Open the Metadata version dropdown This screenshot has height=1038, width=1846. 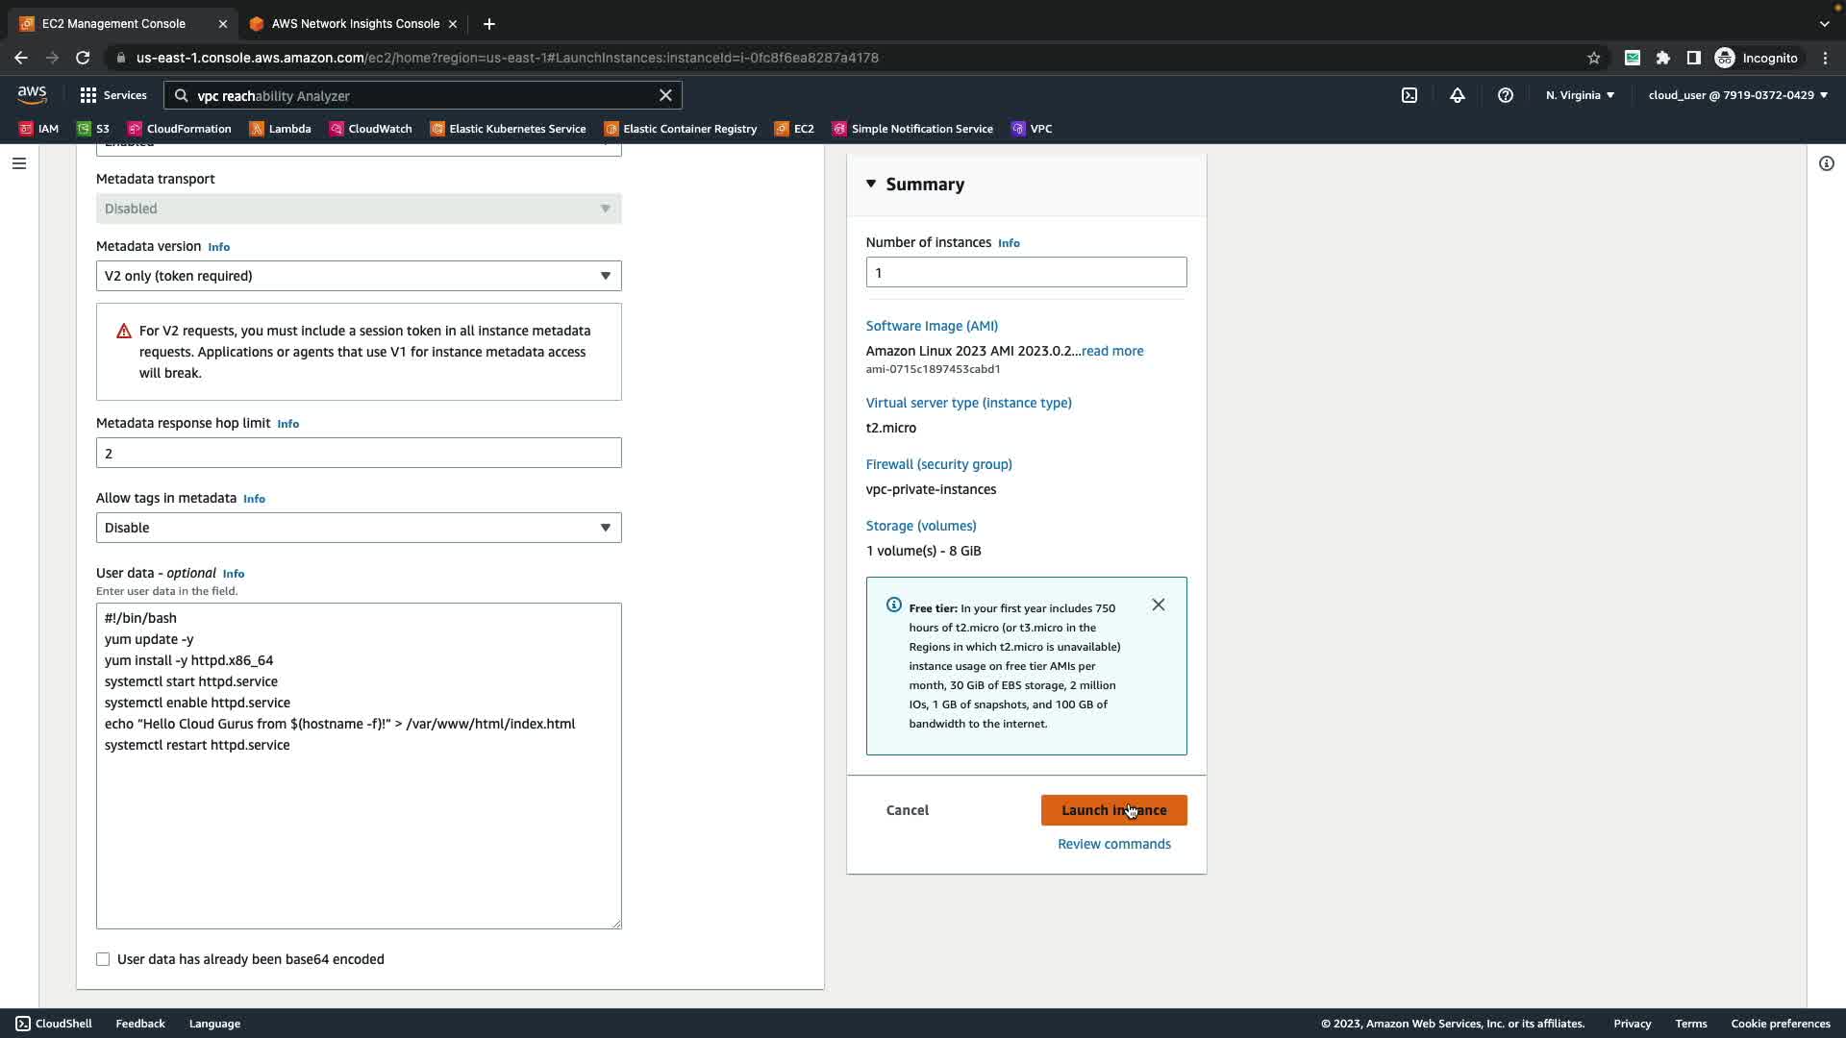(x=359, y=276)
